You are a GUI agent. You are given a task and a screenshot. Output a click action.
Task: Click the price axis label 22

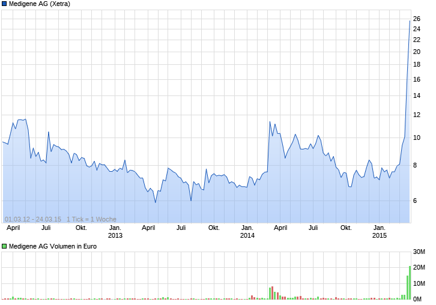[x=417, y=40]
